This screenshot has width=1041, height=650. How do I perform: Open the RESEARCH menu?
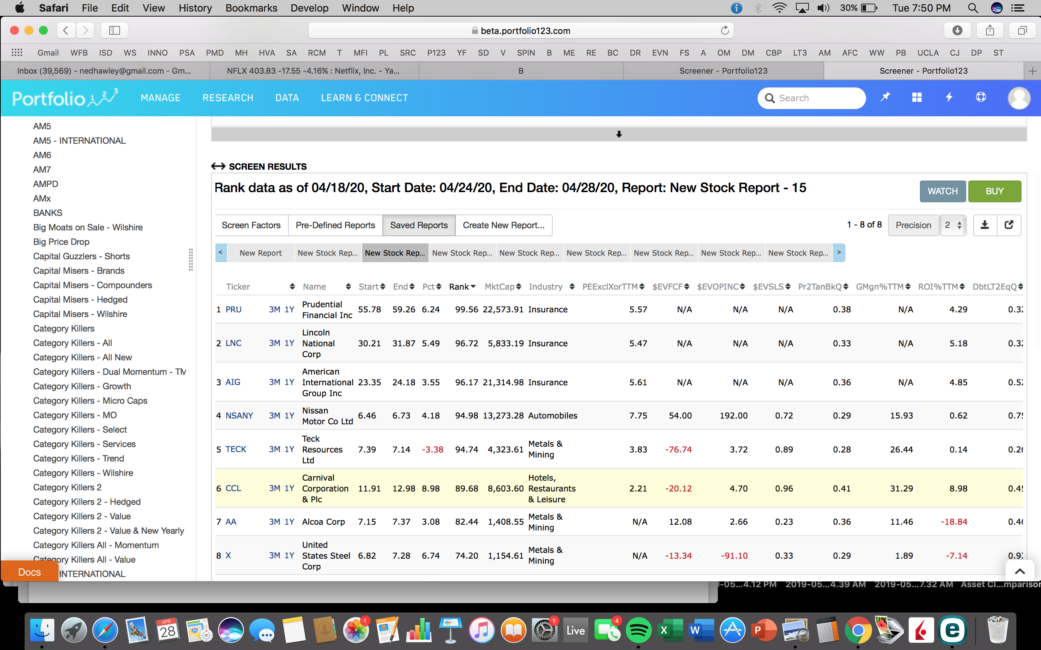tap(228, 98)
